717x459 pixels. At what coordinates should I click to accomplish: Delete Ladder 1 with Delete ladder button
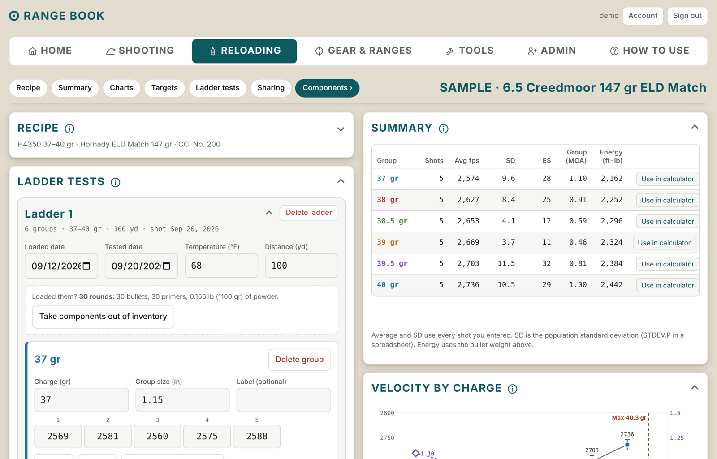coord(309,213)
